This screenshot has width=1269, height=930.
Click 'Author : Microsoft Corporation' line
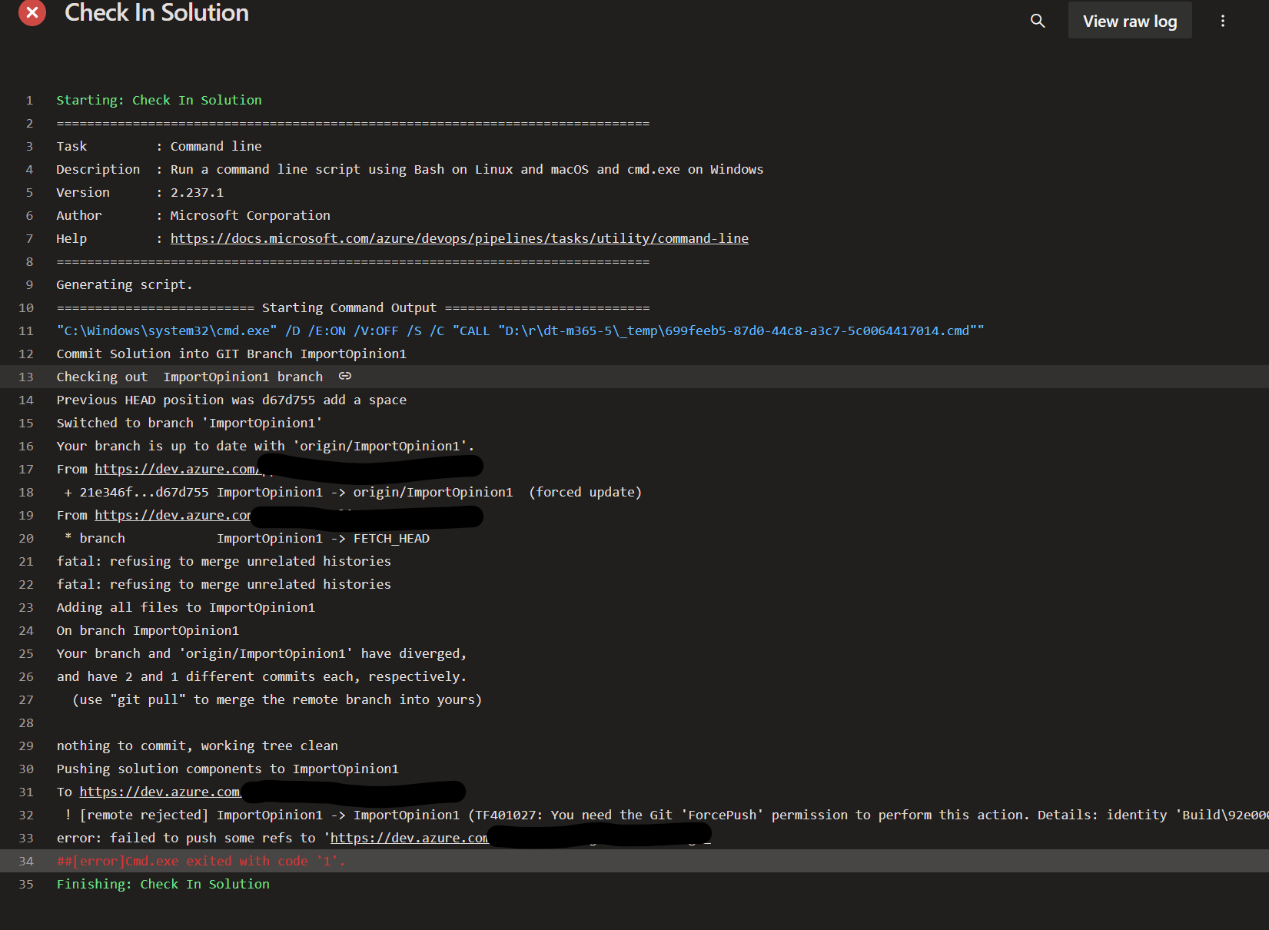coord(193,215)
